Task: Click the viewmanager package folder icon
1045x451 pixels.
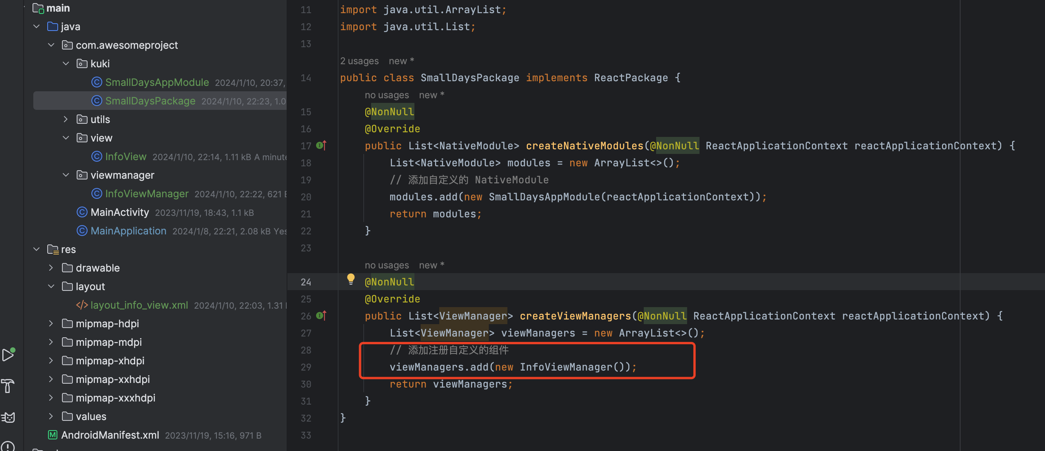Action: coord(82,175)
